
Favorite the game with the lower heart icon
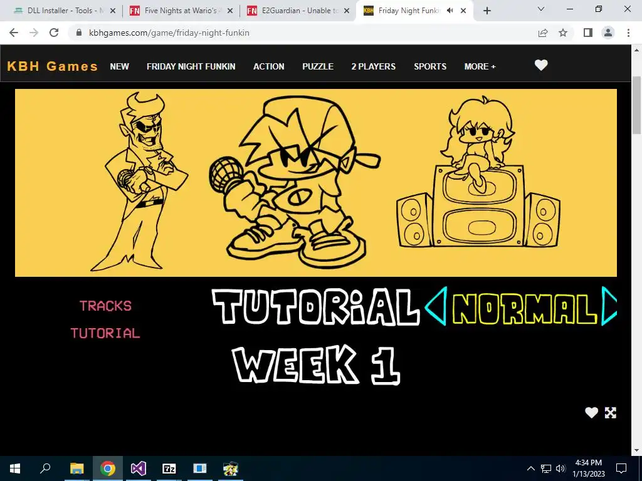591,413
